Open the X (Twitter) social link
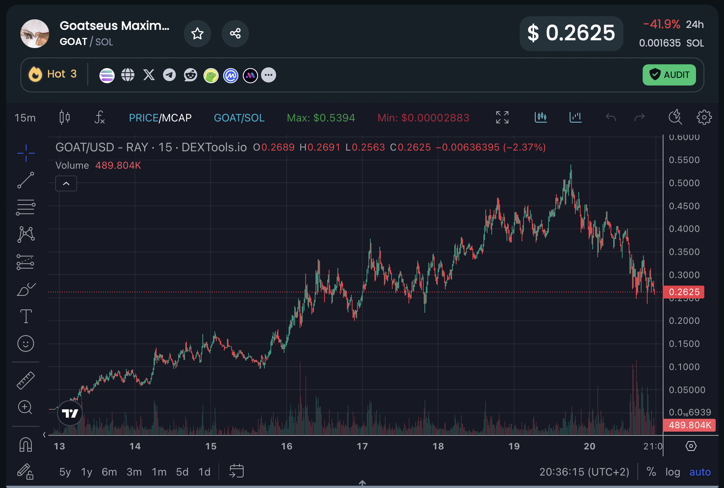724x488 pixels. 149,75
